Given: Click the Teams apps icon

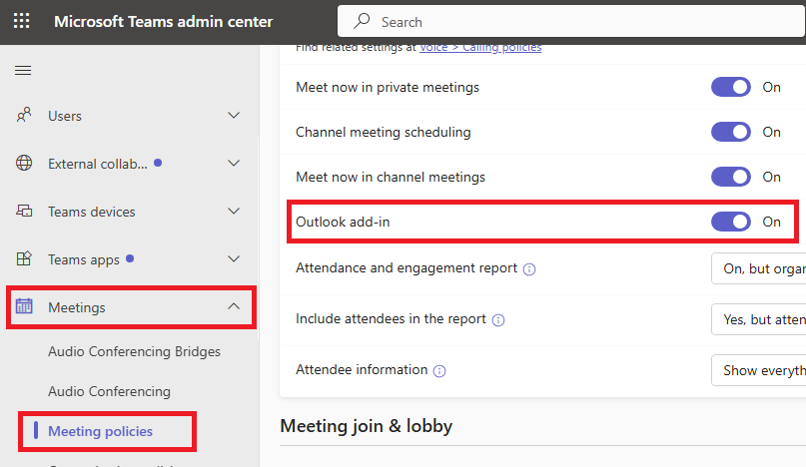Looking at the screenshot, I should 24,258.
